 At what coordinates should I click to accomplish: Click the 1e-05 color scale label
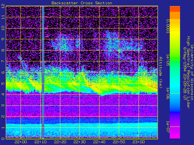pyautogui.click(x=168, y=60)
